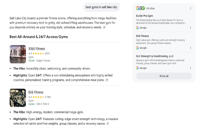Open options menu for SLC Strength source
Screen dimensions: 199x128
point(190,68)
